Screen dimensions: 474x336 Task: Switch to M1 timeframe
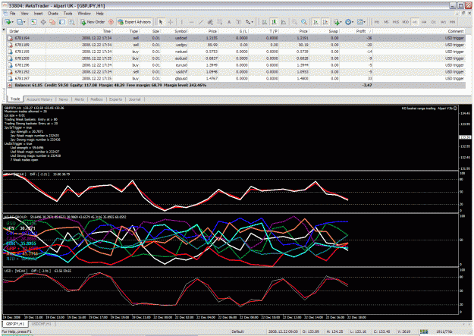[x=377, y=22]
